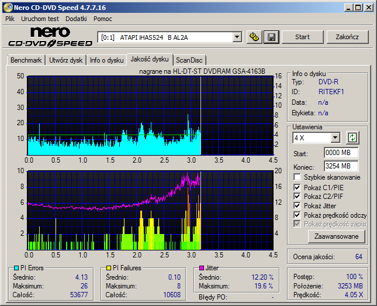The image size is (377, 306).
Task: Click the save floppy disk icon
Action: click(x=271, y=37)
